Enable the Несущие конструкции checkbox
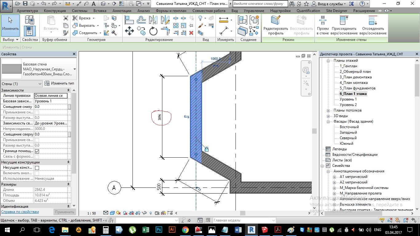Viewport: 420px width, 236px height. (x=37, y=168)
